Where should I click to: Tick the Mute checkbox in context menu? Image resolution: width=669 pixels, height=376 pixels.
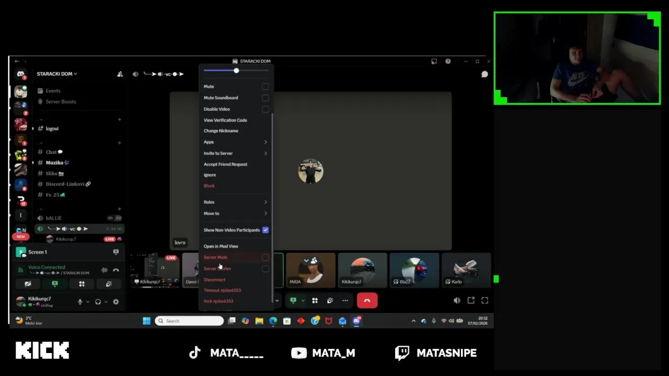(x=266, y=87)
